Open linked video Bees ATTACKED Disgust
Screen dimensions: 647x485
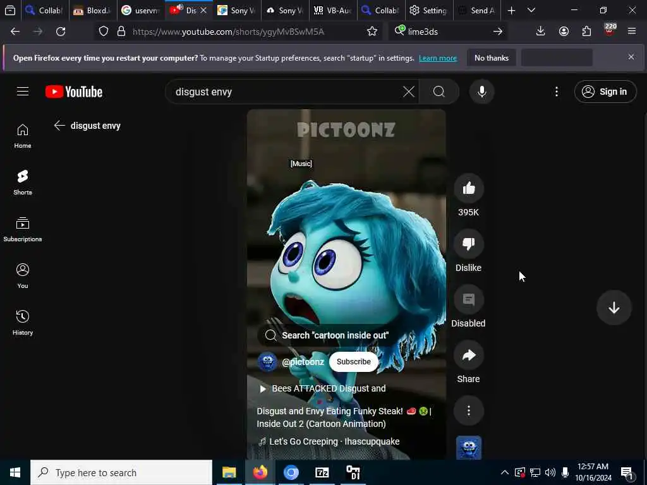click(323, 388)
